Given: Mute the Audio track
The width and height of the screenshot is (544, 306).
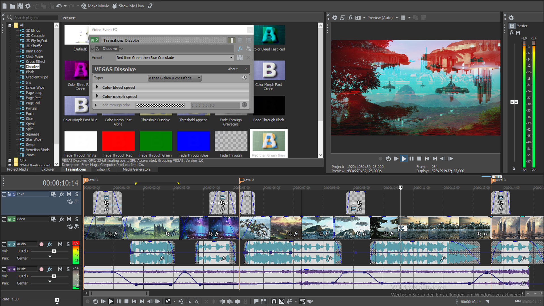Looking at the screenshot, I should tap(60, 244).
